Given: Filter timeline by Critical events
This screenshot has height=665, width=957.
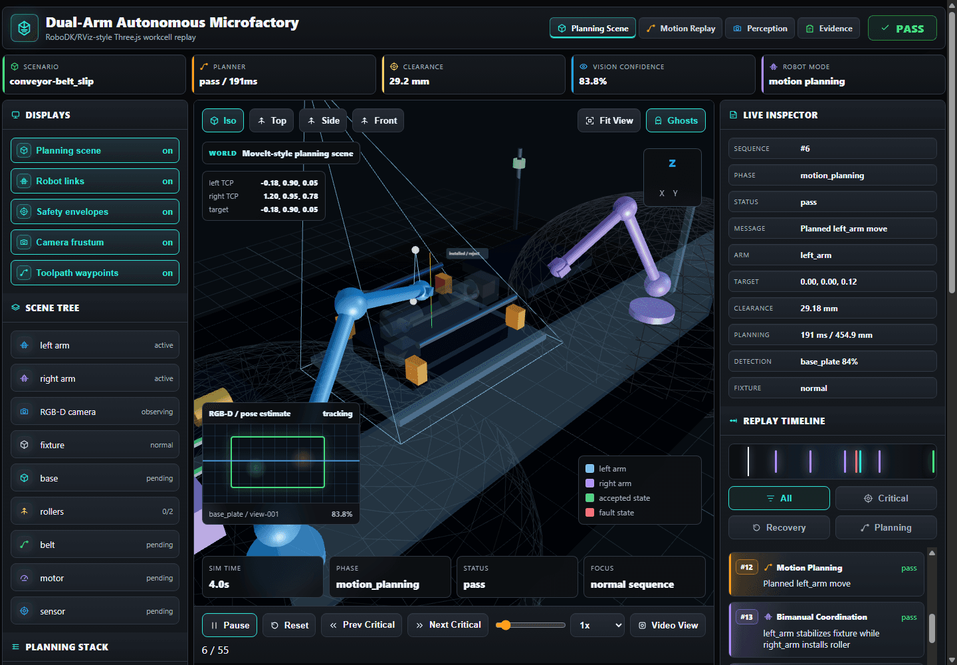Looking at the screenshot, I should point(886,498).
